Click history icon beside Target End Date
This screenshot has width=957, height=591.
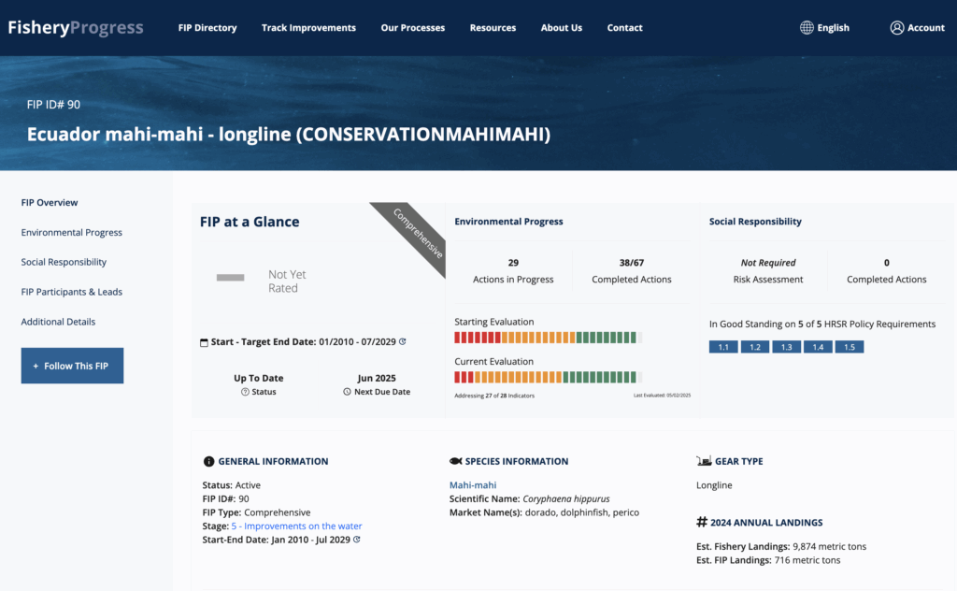click(403, 342)
